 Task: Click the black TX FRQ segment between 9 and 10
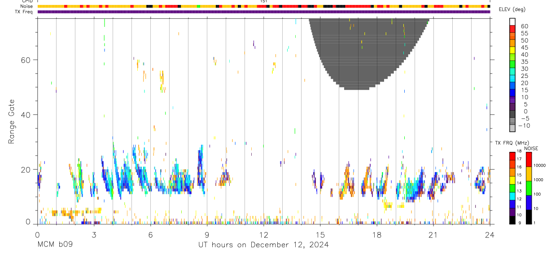[x=512, y=220]
